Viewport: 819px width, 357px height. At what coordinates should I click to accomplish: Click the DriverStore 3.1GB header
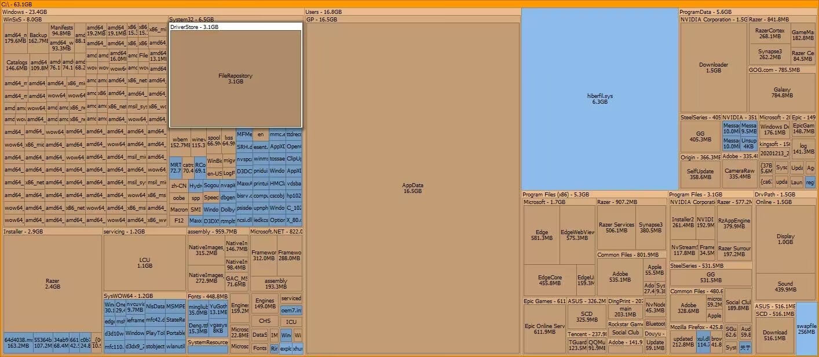(x=236, y=27)
